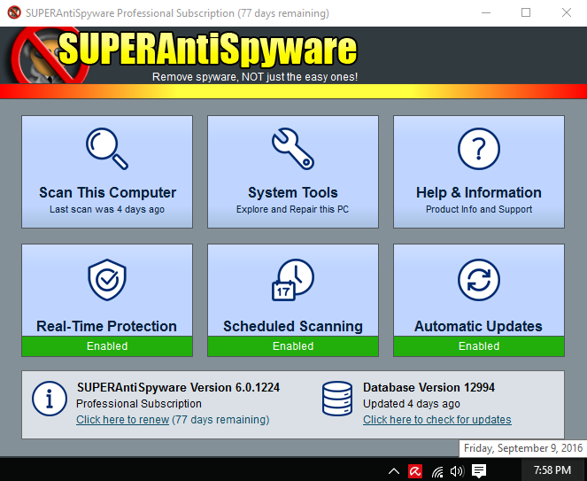Maximize the SUPERAntiSpyware window
The width and height of the screenshot is (587, 481).
point(526,12)
